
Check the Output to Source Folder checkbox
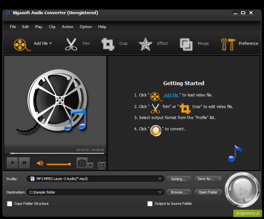point(150,204)
